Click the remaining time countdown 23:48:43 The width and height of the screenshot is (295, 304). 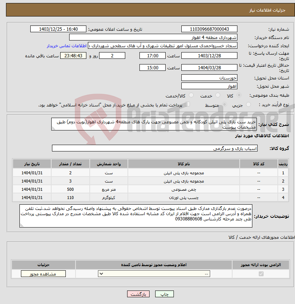click(73, 55)
